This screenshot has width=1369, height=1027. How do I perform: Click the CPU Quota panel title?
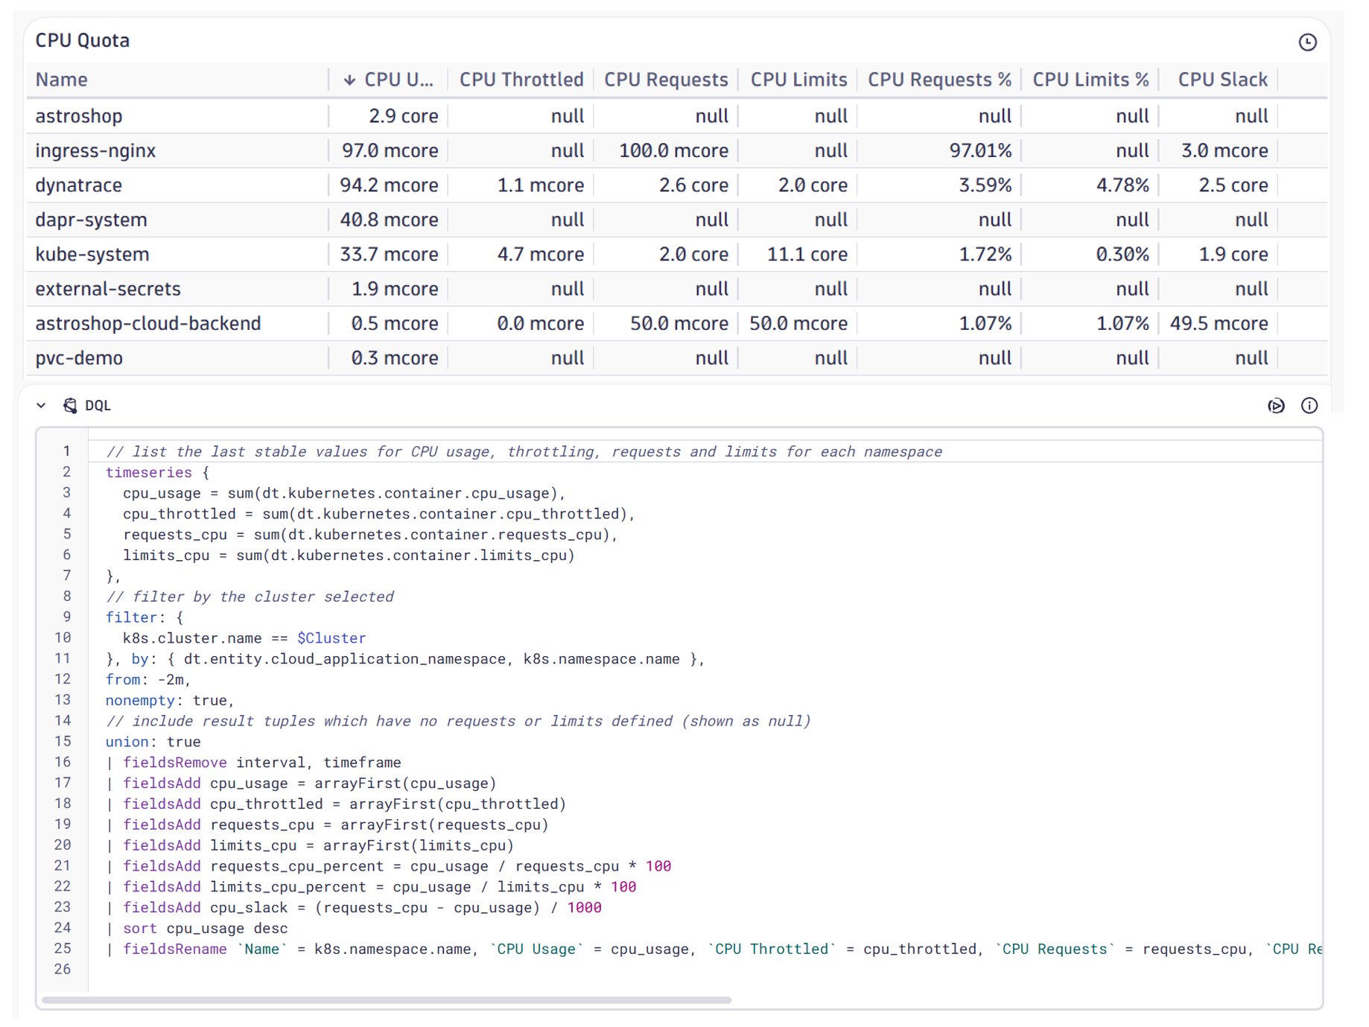[82, 40]
